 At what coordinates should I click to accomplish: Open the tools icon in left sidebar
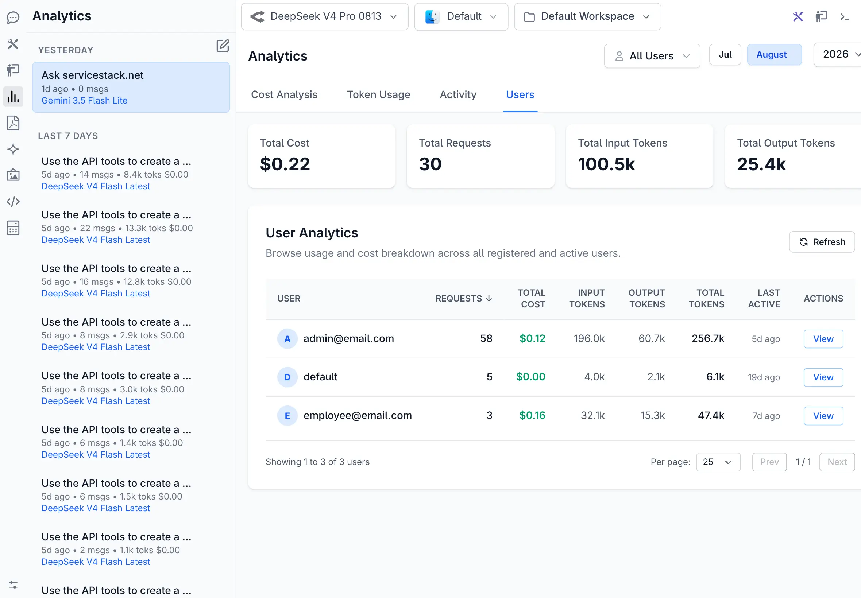tap(13, 44)
